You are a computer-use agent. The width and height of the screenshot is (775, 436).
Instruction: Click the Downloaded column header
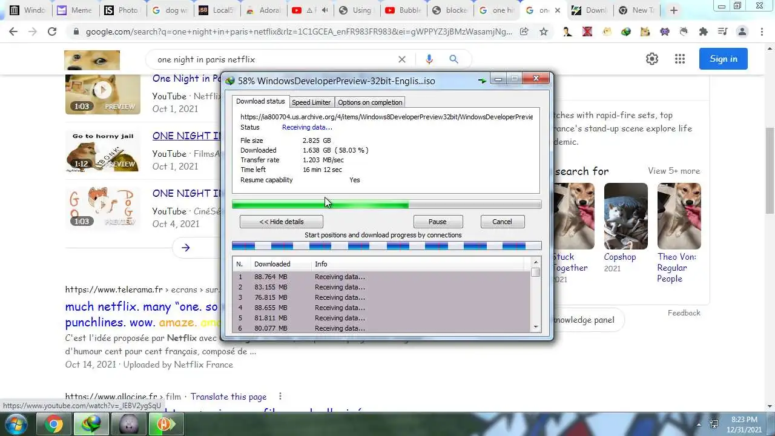point(281,264)
